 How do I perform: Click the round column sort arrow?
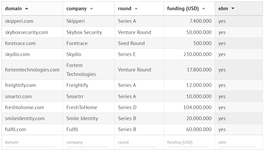click(136, 8)
